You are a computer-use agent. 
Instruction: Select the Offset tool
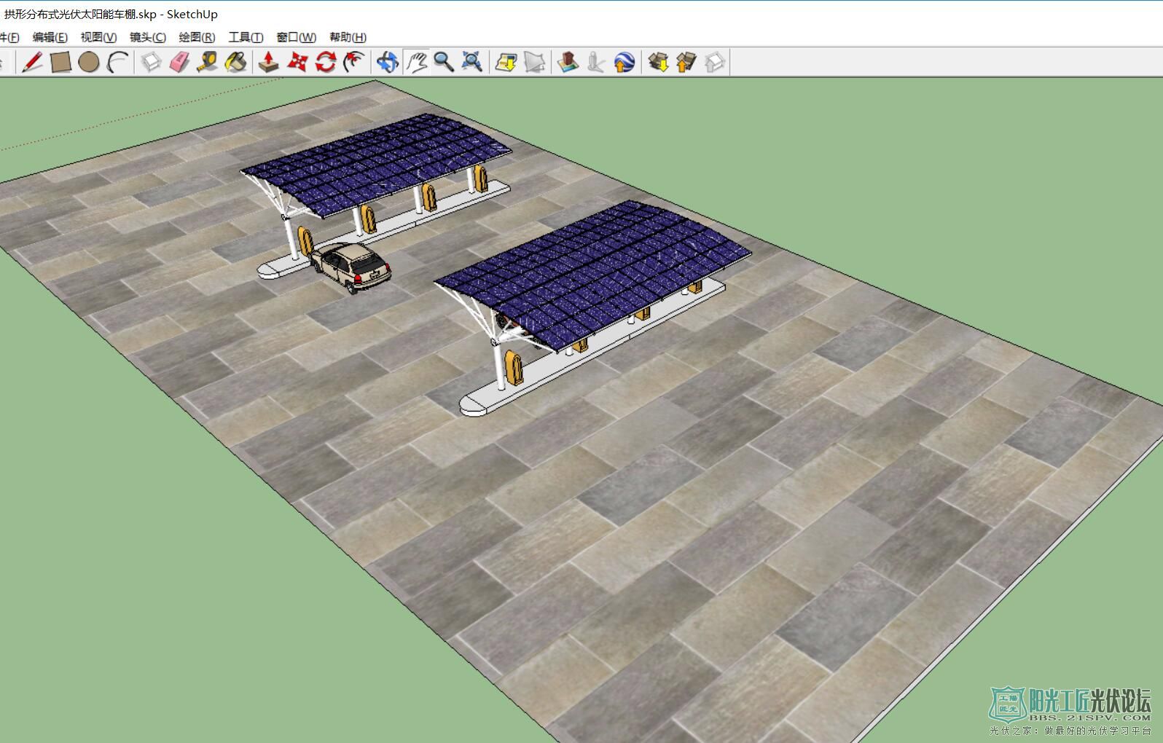pos(353,62)
